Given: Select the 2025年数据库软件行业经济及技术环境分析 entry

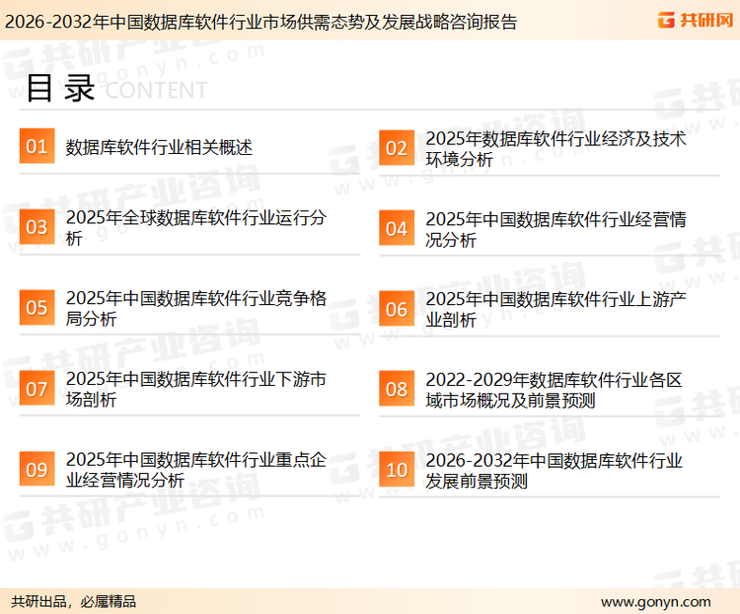Looking at the screenshot, I should 555,149.
